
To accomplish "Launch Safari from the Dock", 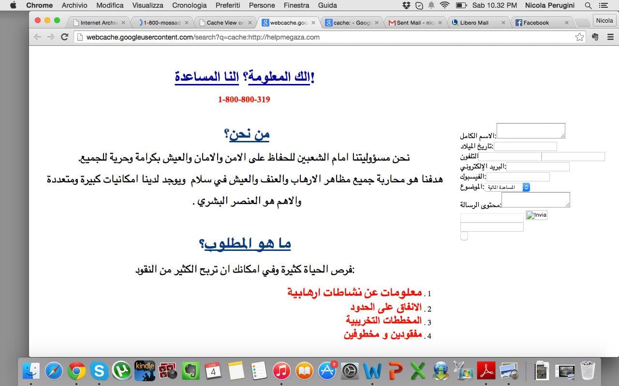I will [54, 371].
